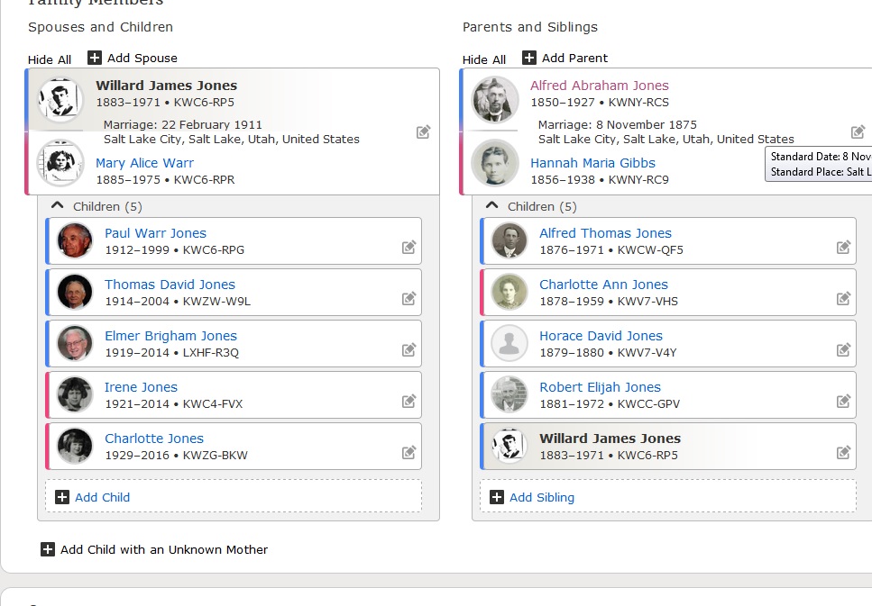Viewport: 872px width, 606px height.
Task: Edit the Alfred Abraham Jones and Hannah marriage
Action: [858, 131]
